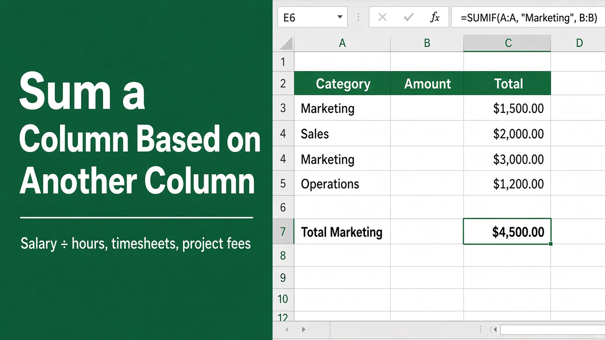Select column B header
605x340 pixels.
(x=427, y=43)
